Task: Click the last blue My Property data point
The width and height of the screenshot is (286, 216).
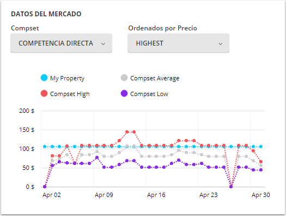Action: 261,147
